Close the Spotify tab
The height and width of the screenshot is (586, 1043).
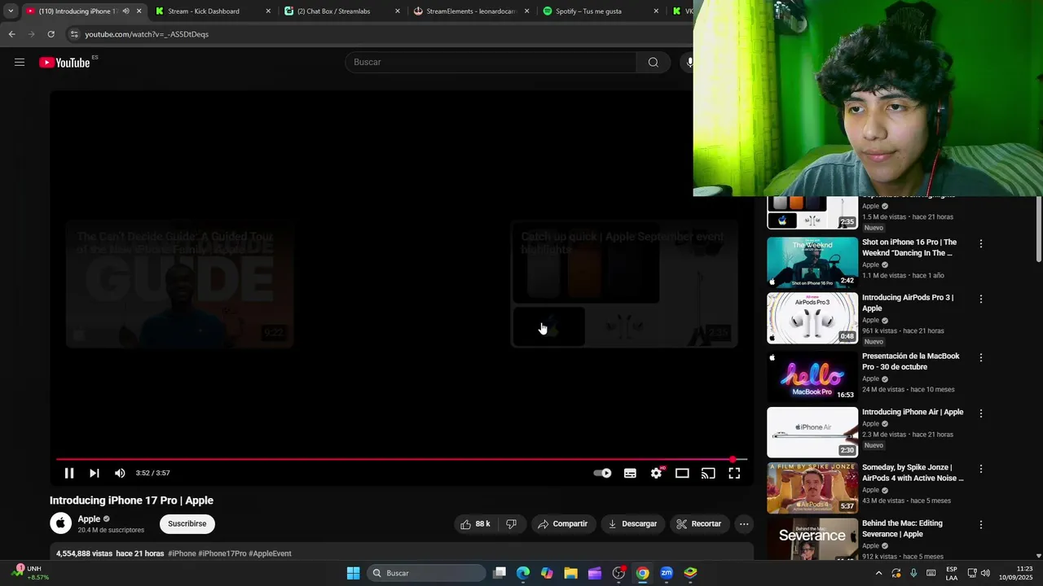[x=656, y=11]
